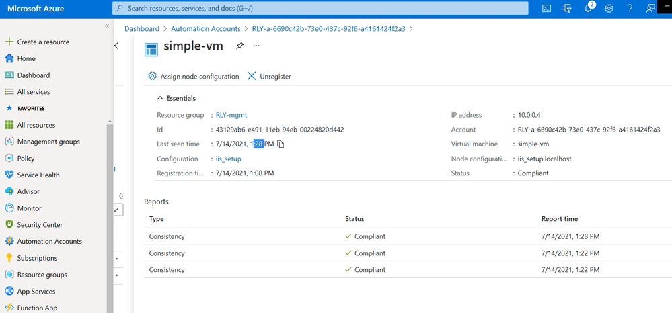Click the Automation Accounts breadcrumb
The image size is (672, 313).
coord(206,29)
